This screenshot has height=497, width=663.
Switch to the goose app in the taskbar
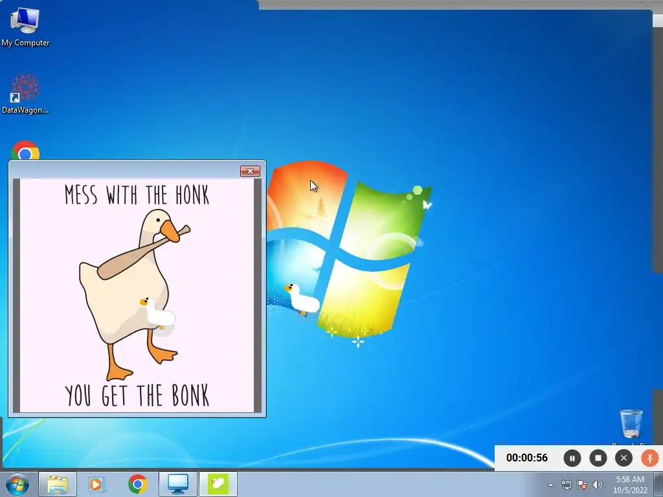pyautogui.click(x=218, y=484)
